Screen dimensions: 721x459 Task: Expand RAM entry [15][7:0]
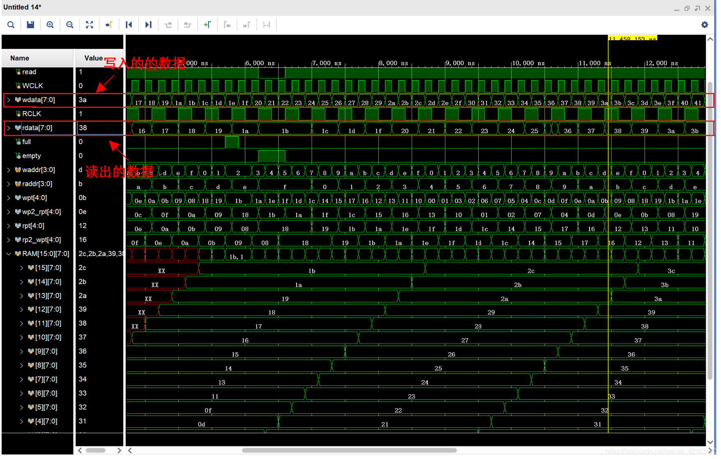[x=21, y=268]
